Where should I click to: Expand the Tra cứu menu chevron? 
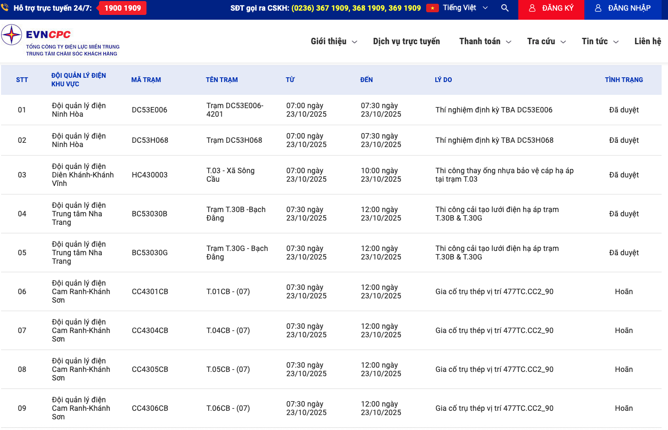point(563,42)
